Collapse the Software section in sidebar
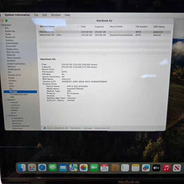The image size is (184, 184). click(x=7, y=115)
